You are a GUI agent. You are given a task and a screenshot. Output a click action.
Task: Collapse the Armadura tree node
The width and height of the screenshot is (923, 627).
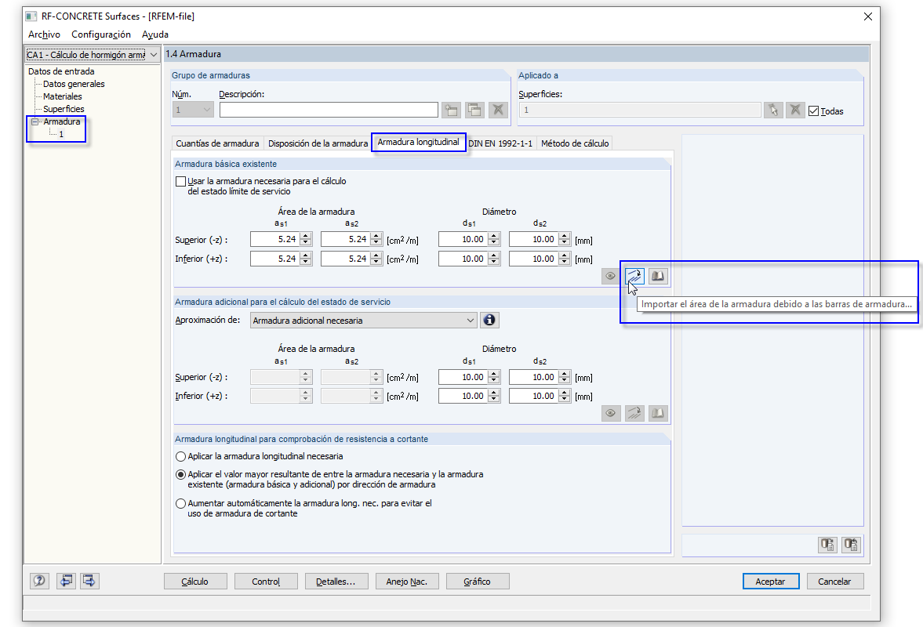tap(35, 121)
